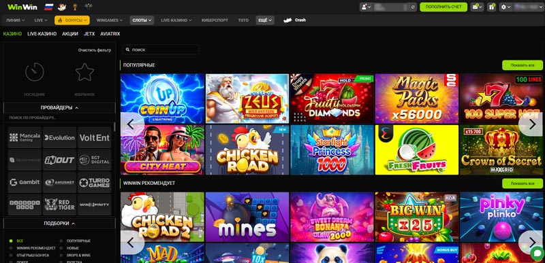The image size is (545, 263).
Task: Filter by Spinomenal provider
Action: 25,160
